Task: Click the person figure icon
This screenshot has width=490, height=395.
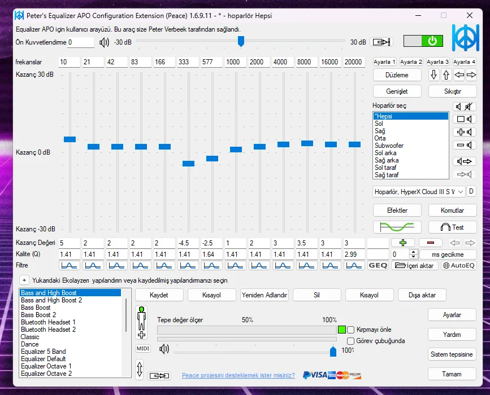Action: click(141, 322)
